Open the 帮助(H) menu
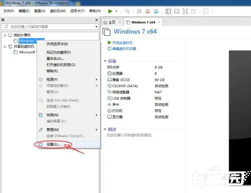This screenshot has width=251, height=193. (95, 11)
